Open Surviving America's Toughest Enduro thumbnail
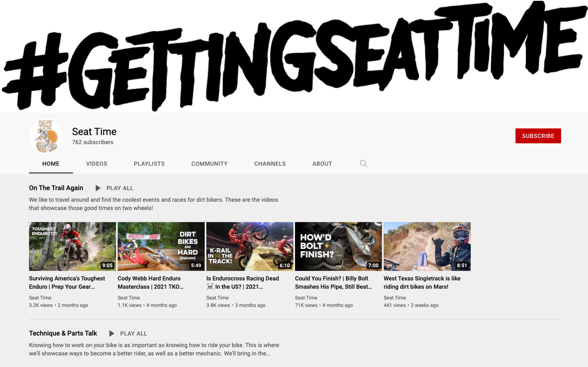The image size is (588, 367). click(73, 246)
